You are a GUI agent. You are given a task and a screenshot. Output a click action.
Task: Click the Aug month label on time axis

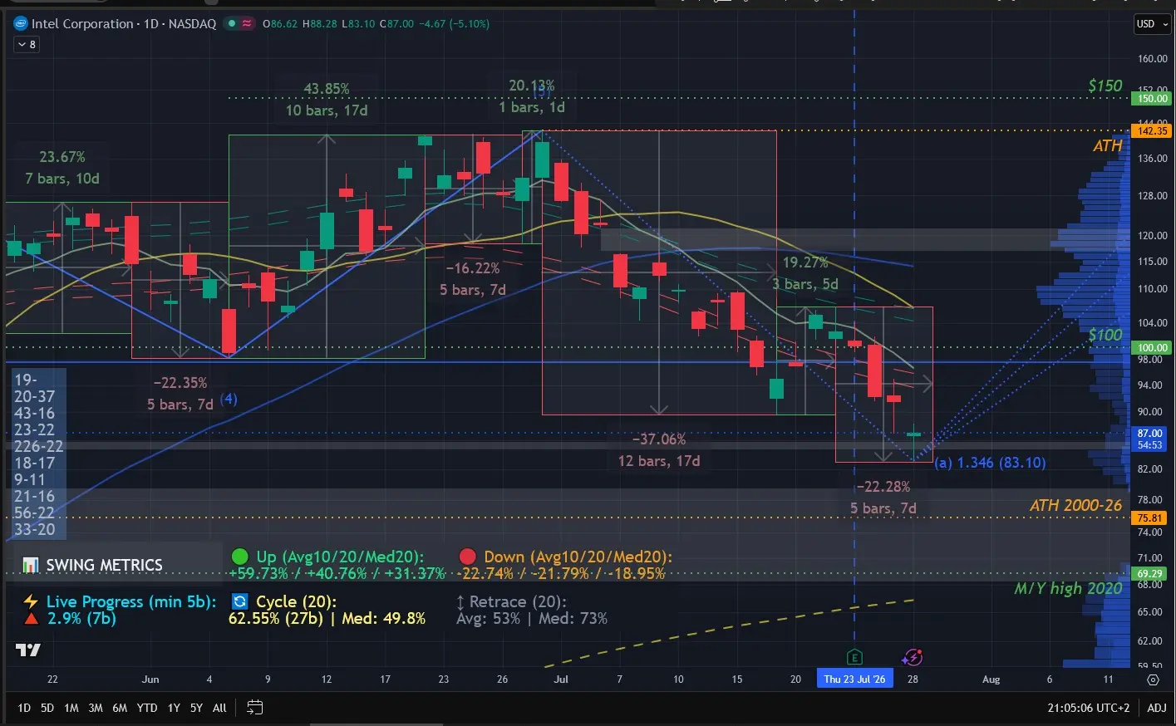point(991,679)
